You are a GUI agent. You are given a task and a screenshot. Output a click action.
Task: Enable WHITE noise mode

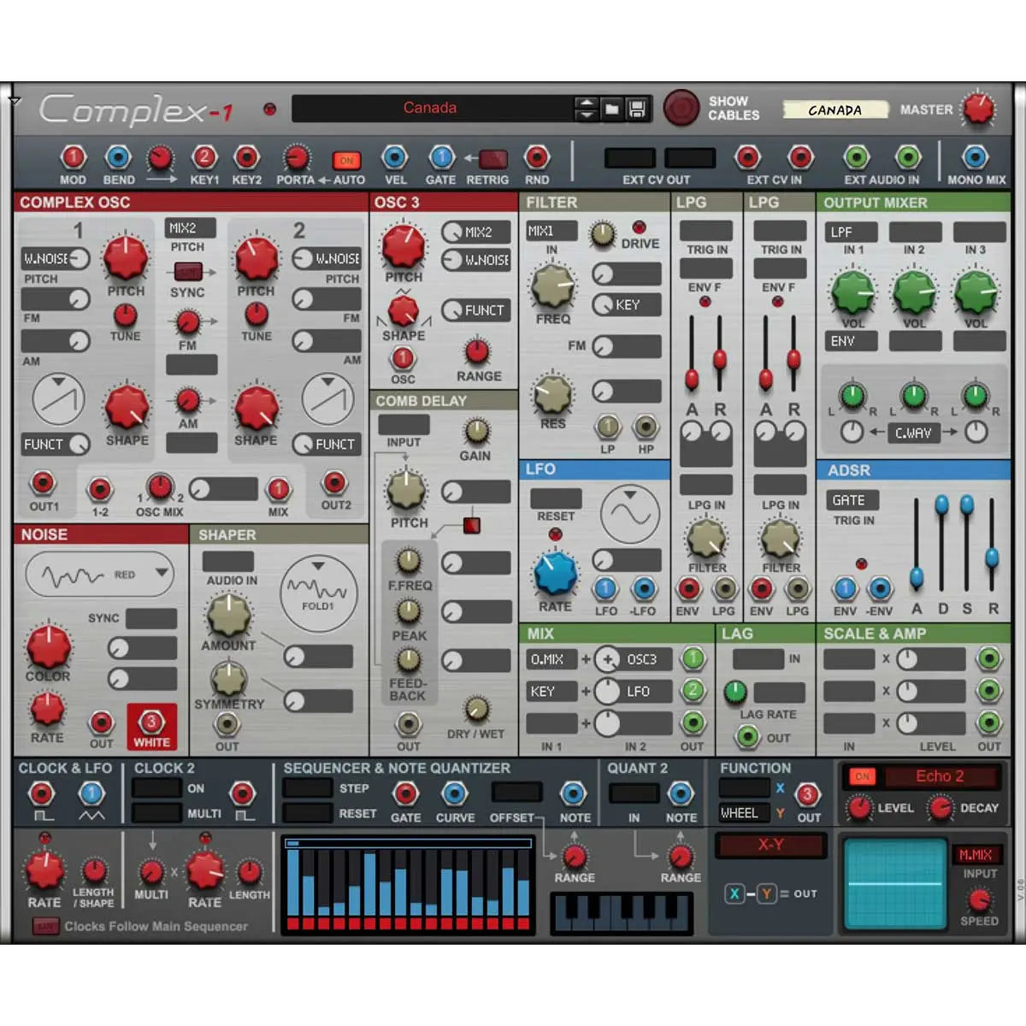point(151,726)
